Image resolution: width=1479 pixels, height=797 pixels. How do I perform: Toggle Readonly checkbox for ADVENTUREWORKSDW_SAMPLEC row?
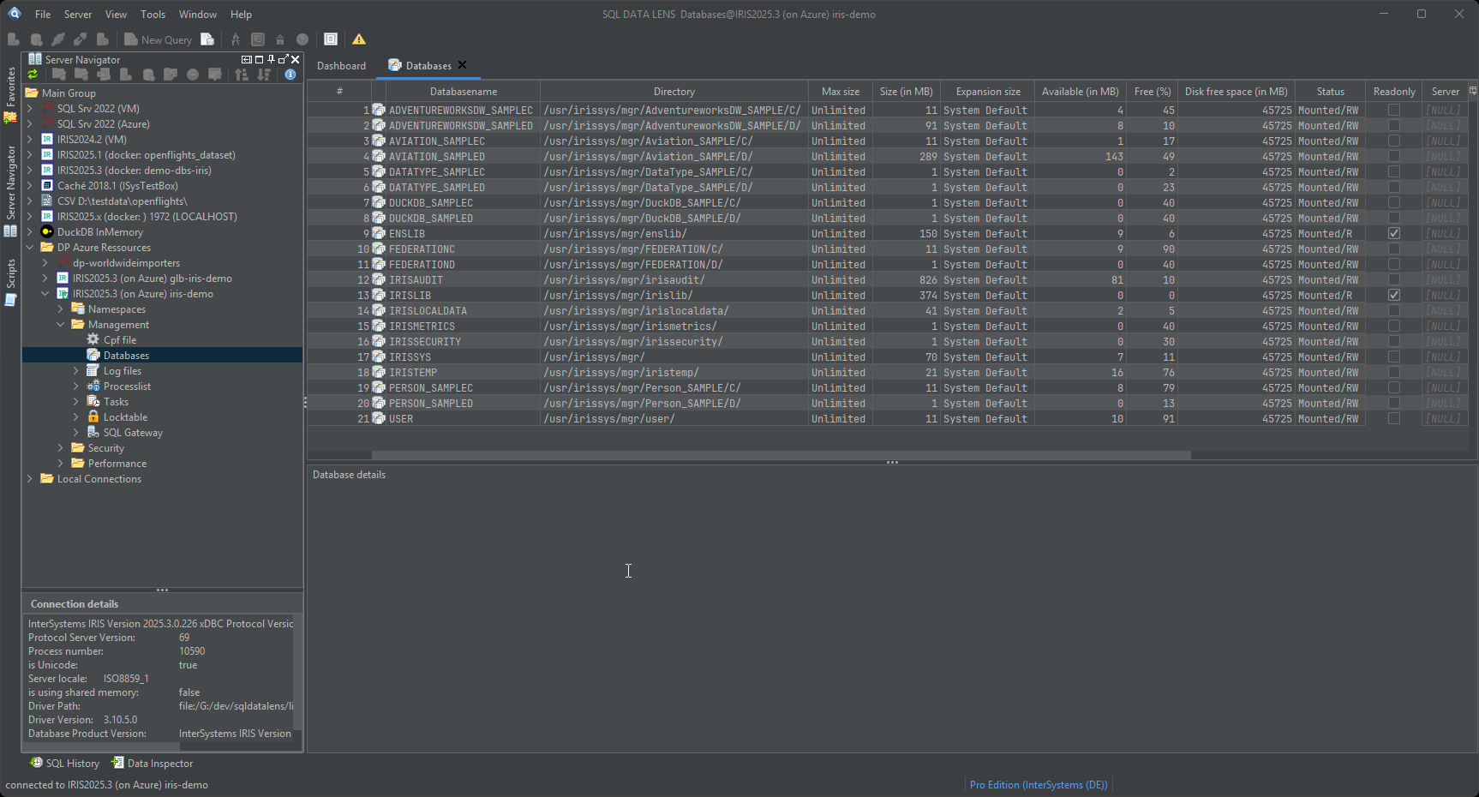(1394, 110)
